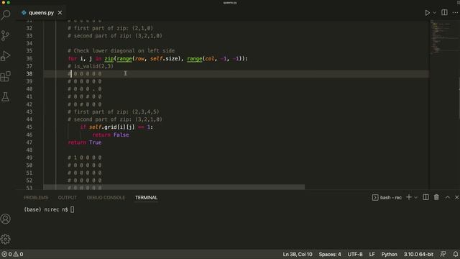The width and height of the screenshot is (460, 259).
Task: Open the Accounts menu
Action: click(6, 219)
